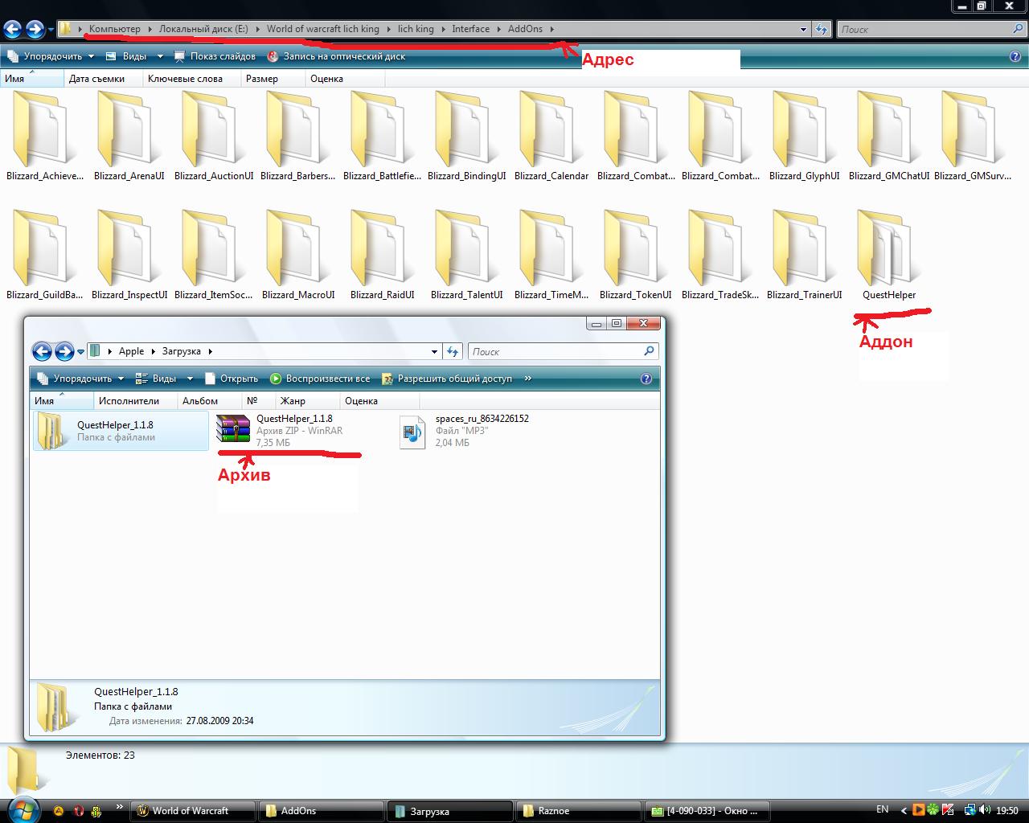Start the slideshow with Показ слайдов
Viewport: 1029px width, 823px height.
pyautogui.click(x=215, y=56)
